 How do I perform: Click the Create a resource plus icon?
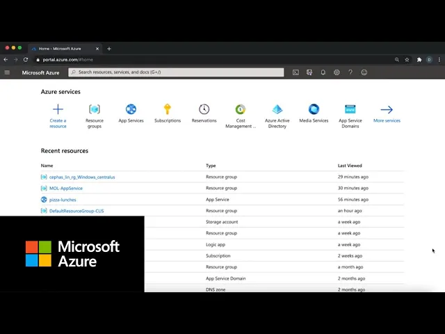(58, 109)
